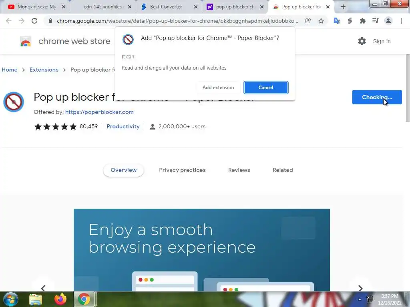Reload the current page
410x307 pixels.
tap(34, 21)
